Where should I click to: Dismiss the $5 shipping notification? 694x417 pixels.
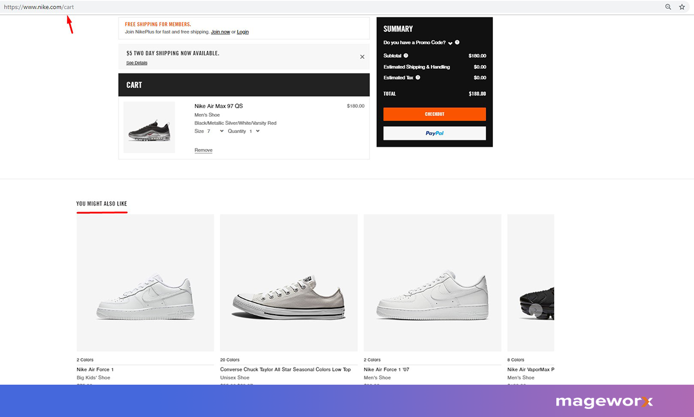click(362, 57)
